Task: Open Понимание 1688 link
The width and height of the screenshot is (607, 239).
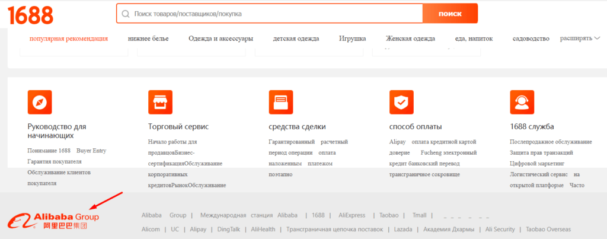Action: (49, 151)
